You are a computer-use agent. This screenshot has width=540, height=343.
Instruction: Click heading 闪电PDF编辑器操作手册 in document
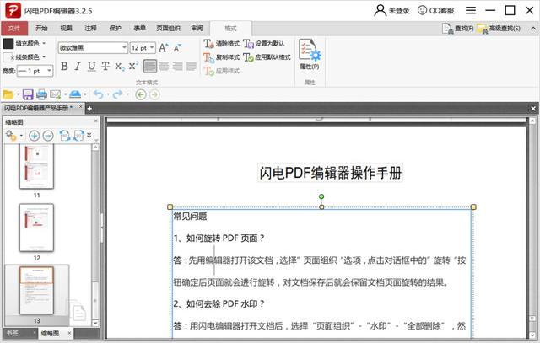(x=330, y=173)
